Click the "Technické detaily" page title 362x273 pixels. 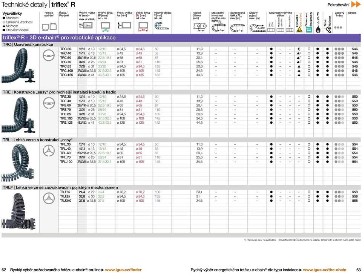(24, 5)
